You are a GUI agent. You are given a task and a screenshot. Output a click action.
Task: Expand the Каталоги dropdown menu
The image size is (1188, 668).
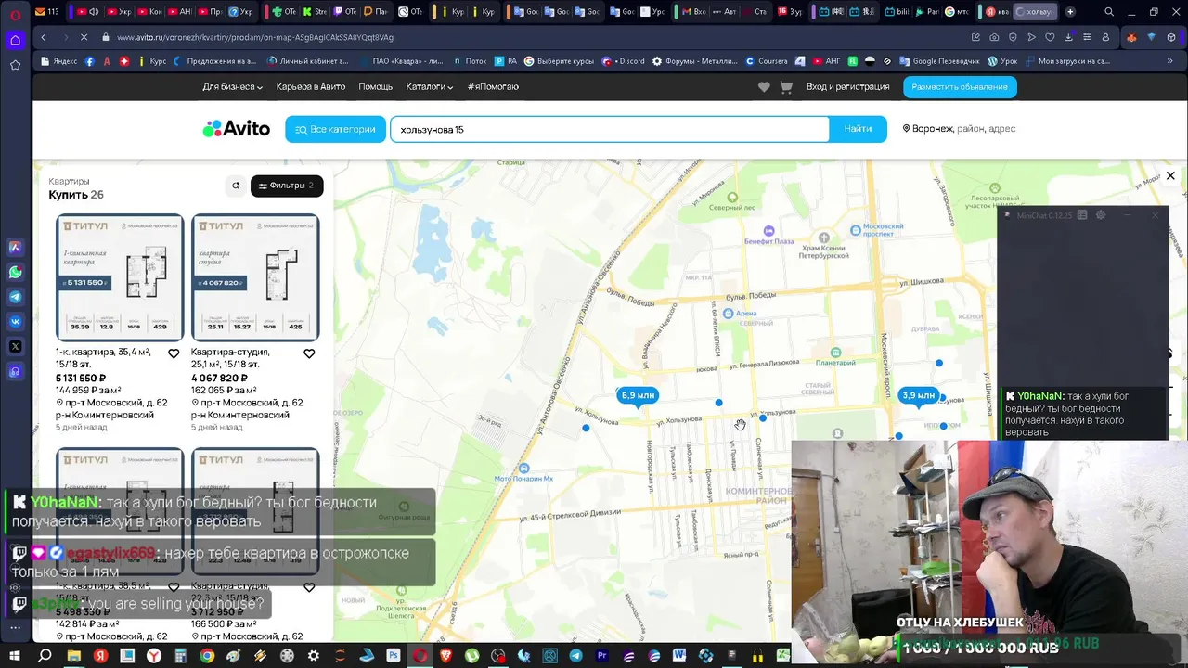429,87
